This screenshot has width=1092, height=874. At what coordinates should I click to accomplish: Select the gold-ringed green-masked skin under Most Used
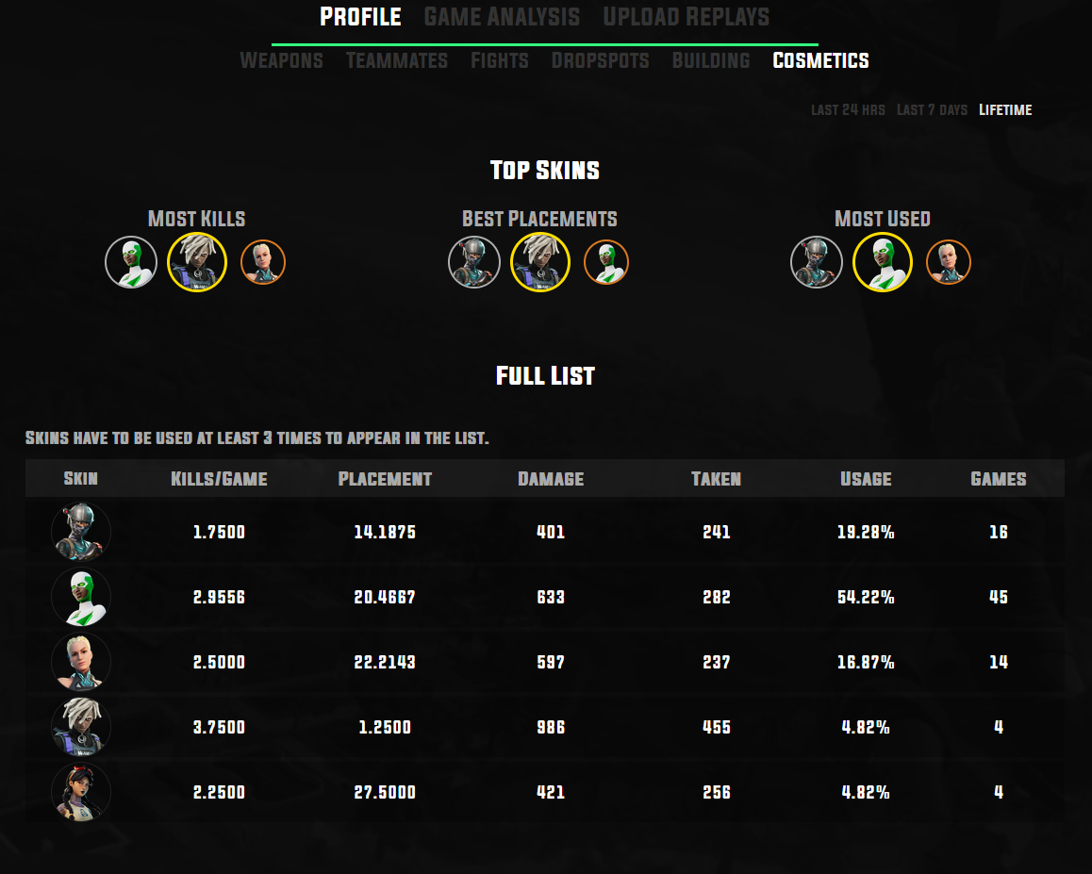[883, 262]
